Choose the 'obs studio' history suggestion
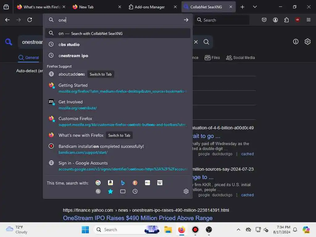The image size is (316, 237). pos(118,44)
